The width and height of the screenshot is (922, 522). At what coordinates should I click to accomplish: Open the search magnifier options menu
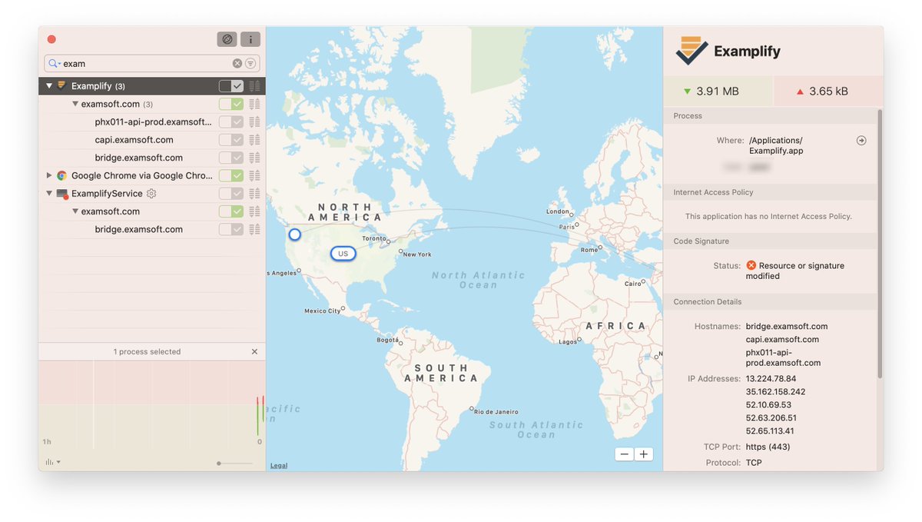[x=54, y=64]
